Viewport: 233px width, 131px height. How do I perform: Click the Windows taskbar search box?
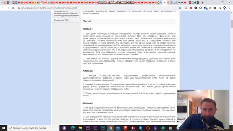pyautogui.click(x=33, y=128)
